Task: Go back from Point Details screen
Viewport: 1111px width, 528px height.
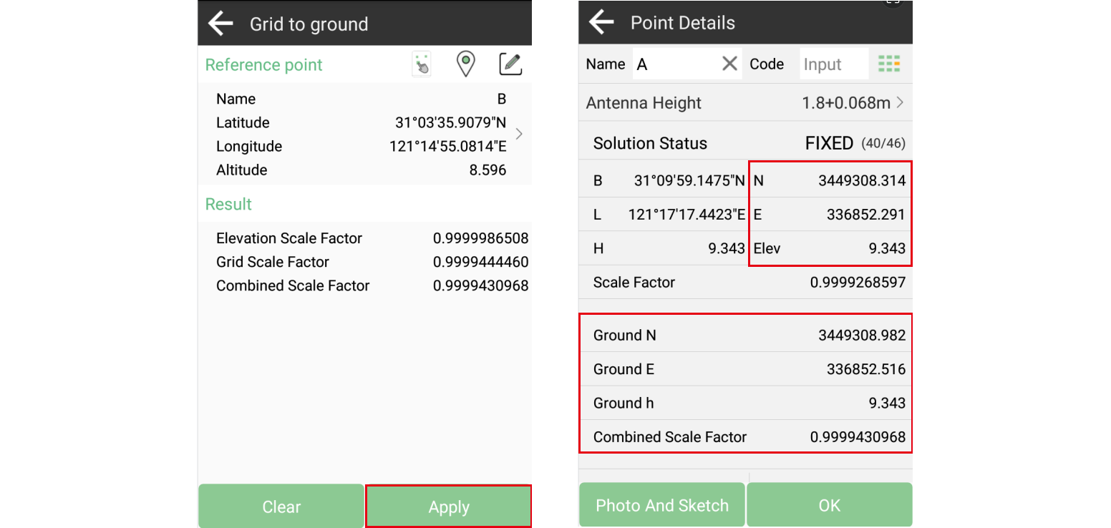Action: [601, 22]
